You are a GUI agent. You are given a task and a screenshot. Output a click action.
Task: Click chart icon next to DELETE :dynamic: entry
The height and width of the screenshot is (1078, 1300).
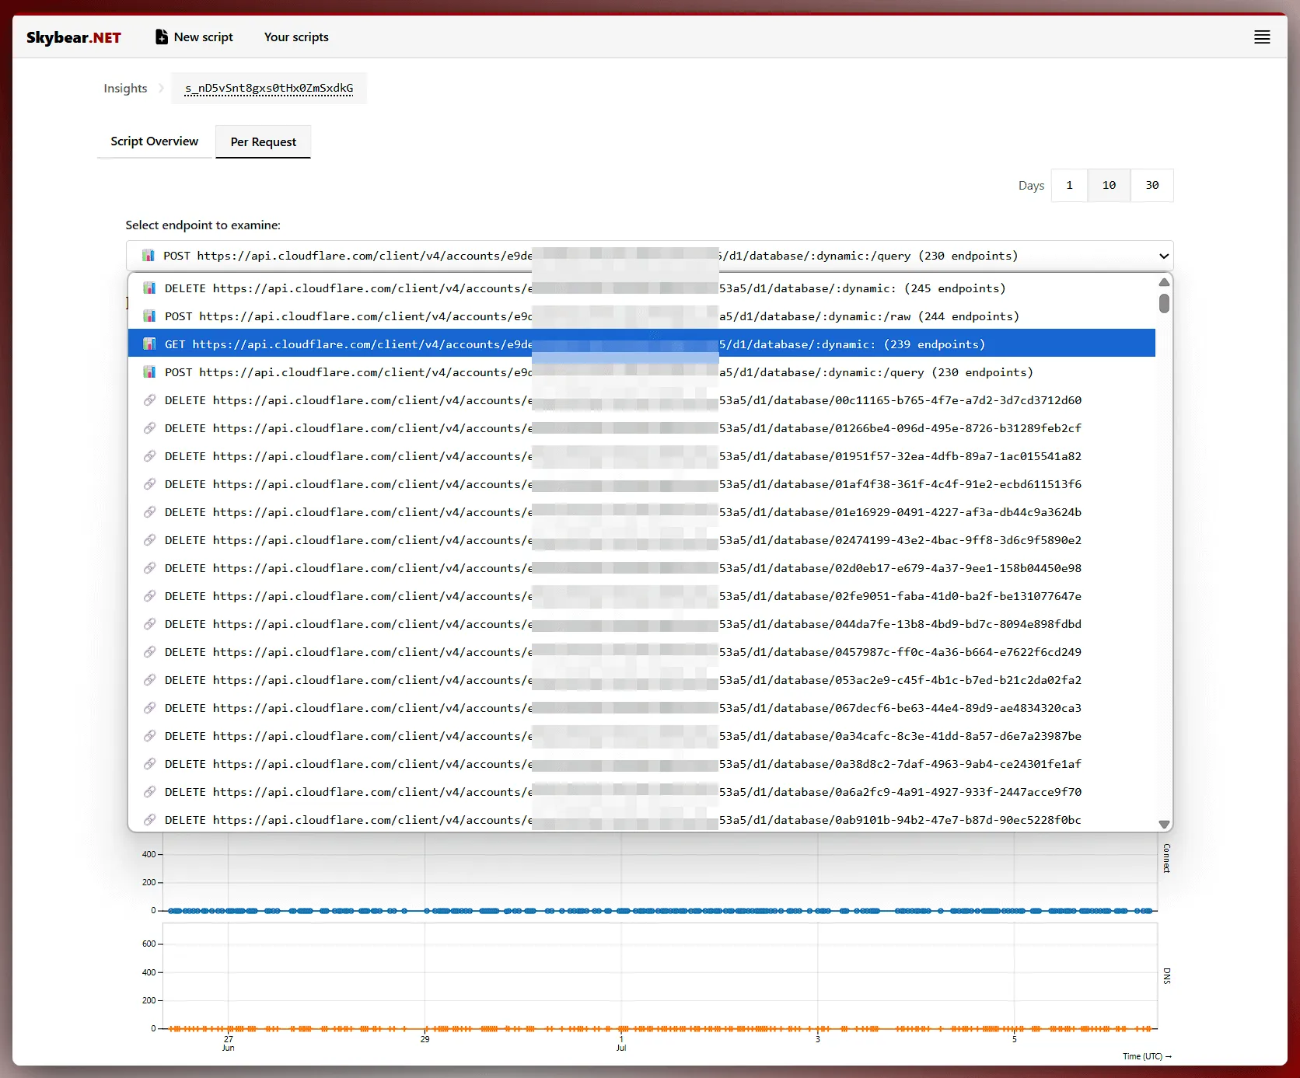click(149, 288)
